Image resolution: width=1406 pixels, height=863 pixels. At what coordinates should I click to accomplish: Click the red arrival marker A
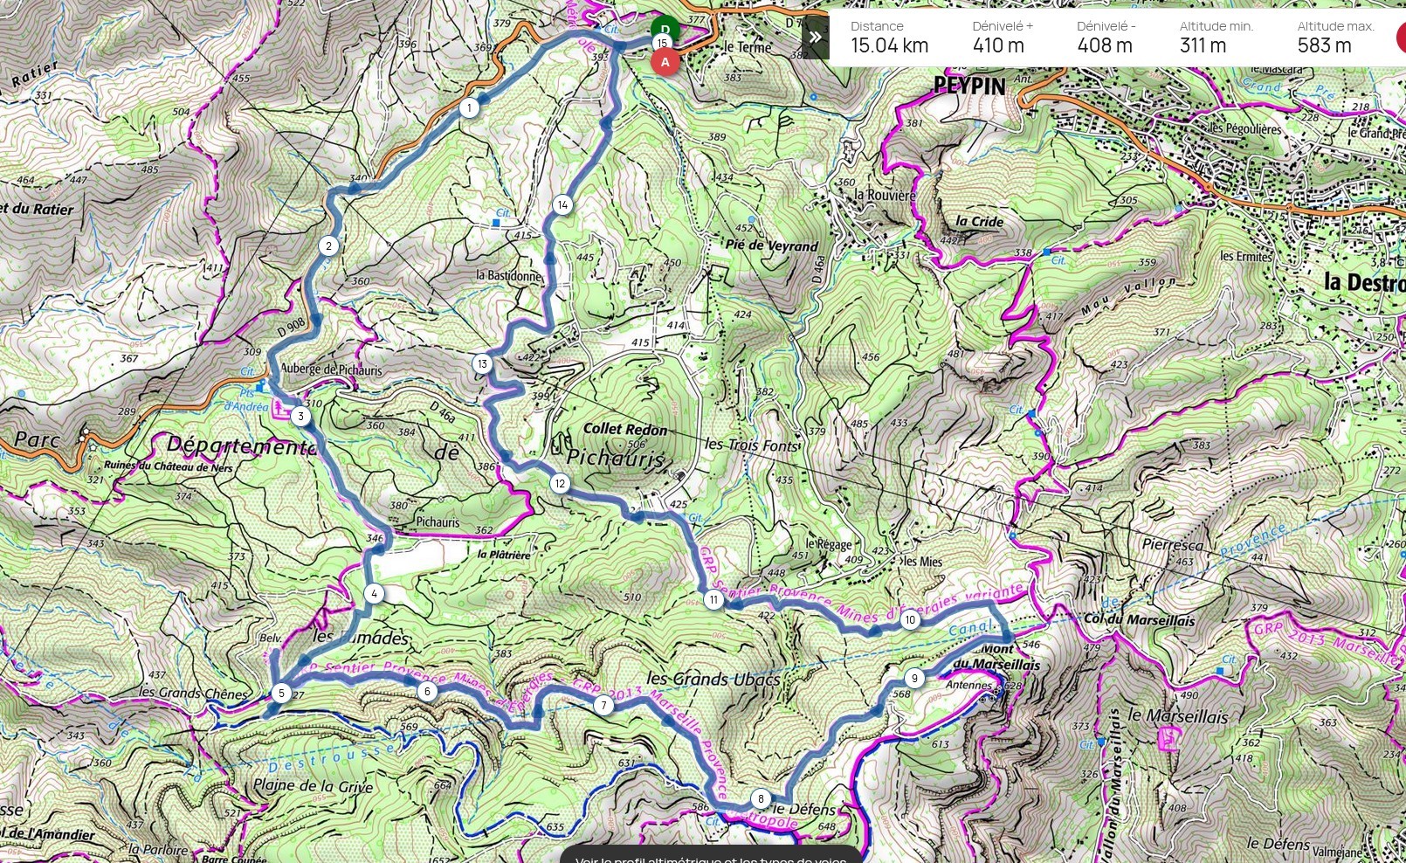(x=665, y=62)
